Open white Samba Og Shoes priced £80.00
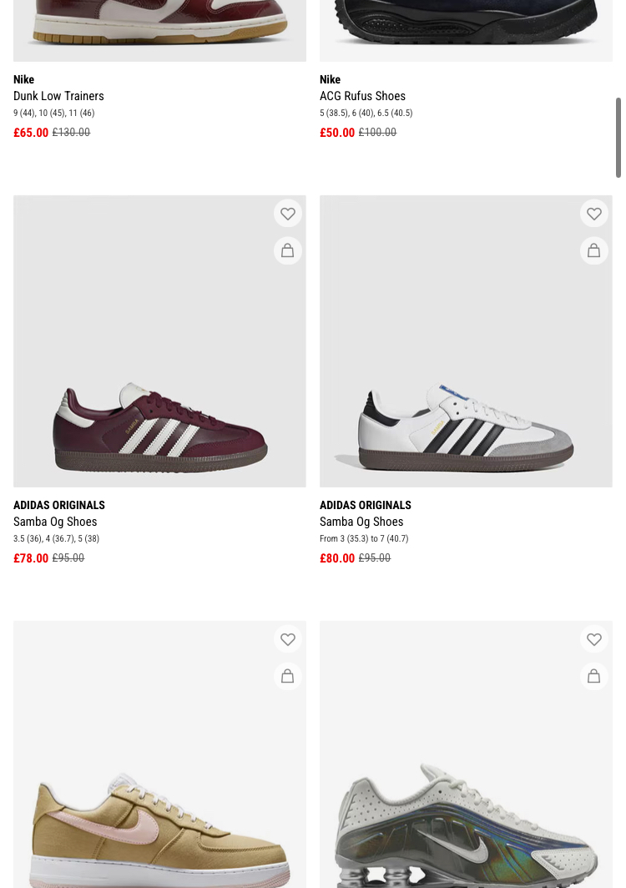The image size is (626, 888). pos(361,522)
